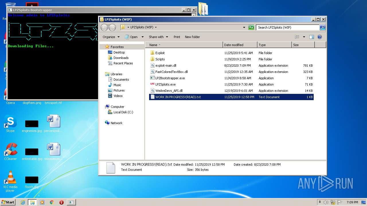
Task: Select entiretable.jpg desktop file
Action: click(32, 154)
